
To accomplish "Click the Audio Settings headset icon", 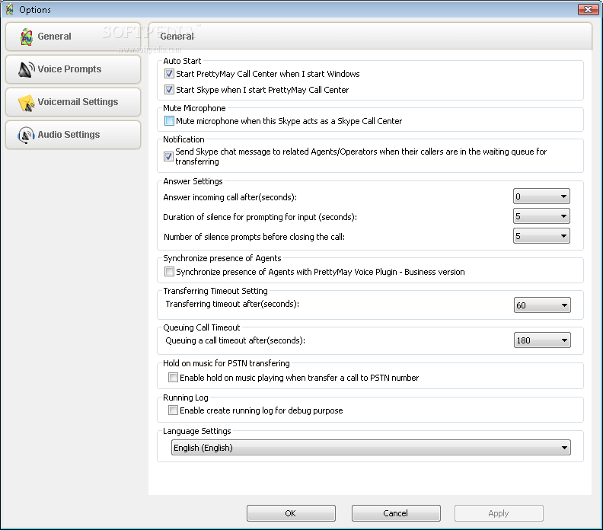I will click(26, 136).
